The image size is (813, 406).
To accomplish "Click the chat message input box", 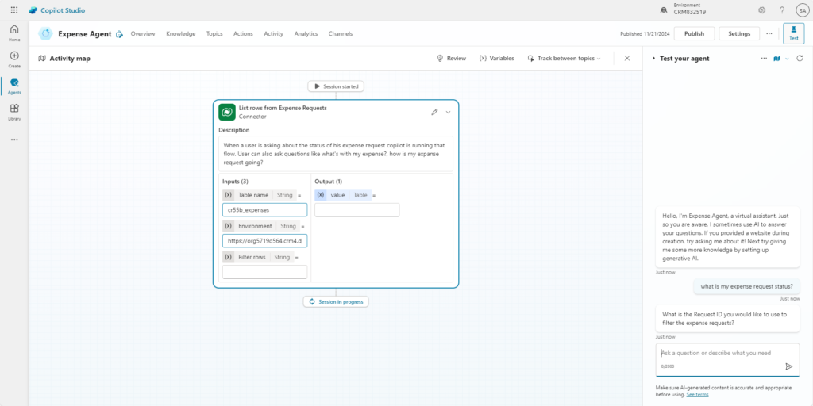I will pyautogui.click(x=727, y=359).
